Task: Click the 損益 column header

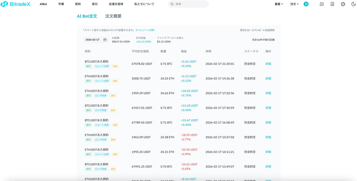Action: point(184,51)
